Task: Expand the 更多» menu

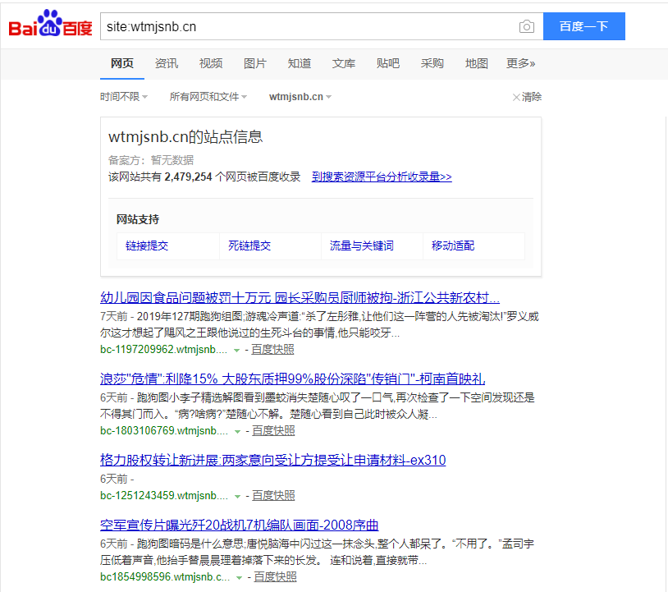Action: (520, 63)
